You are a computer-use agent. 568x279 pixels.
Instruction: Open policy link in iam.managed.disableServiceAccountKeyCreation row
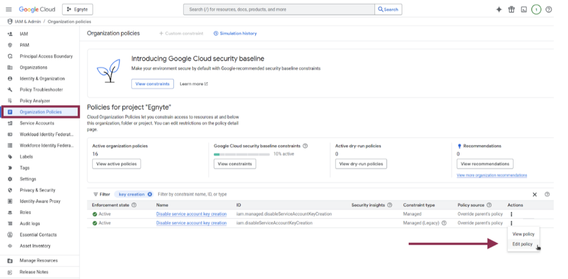point(191,214)
